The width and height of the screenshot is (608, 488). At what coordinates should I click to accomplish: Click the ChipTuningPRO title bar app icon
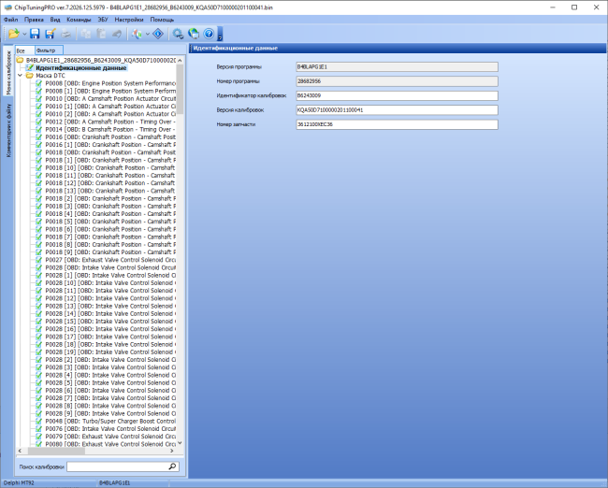(7, 7)
